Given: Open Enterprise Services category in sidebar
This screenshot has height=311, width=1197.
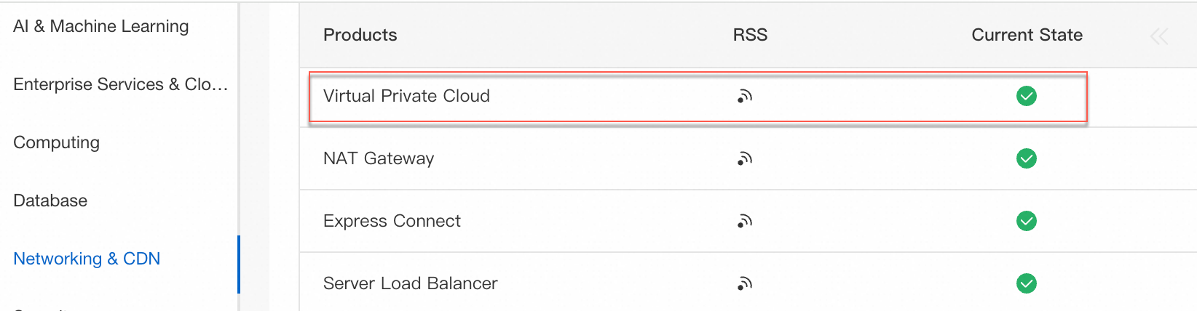Looking at the screenshot, I should point(120,84).
